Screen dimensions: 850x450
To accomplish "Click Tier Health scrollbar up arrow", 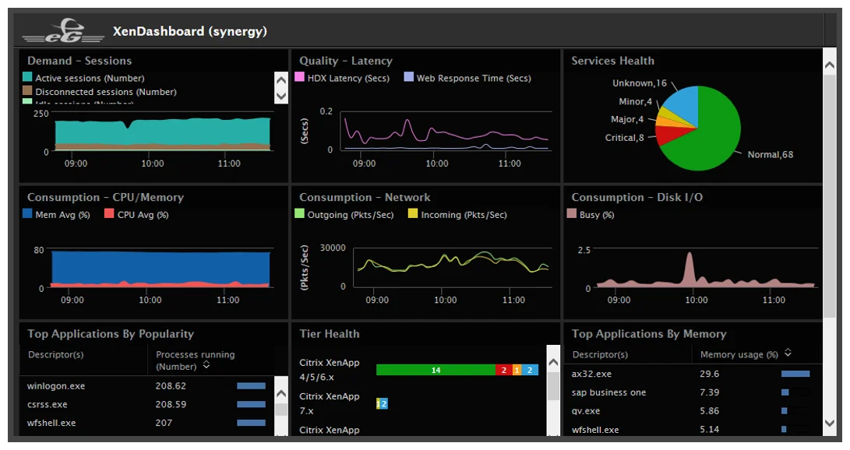I will click(553, 363).
